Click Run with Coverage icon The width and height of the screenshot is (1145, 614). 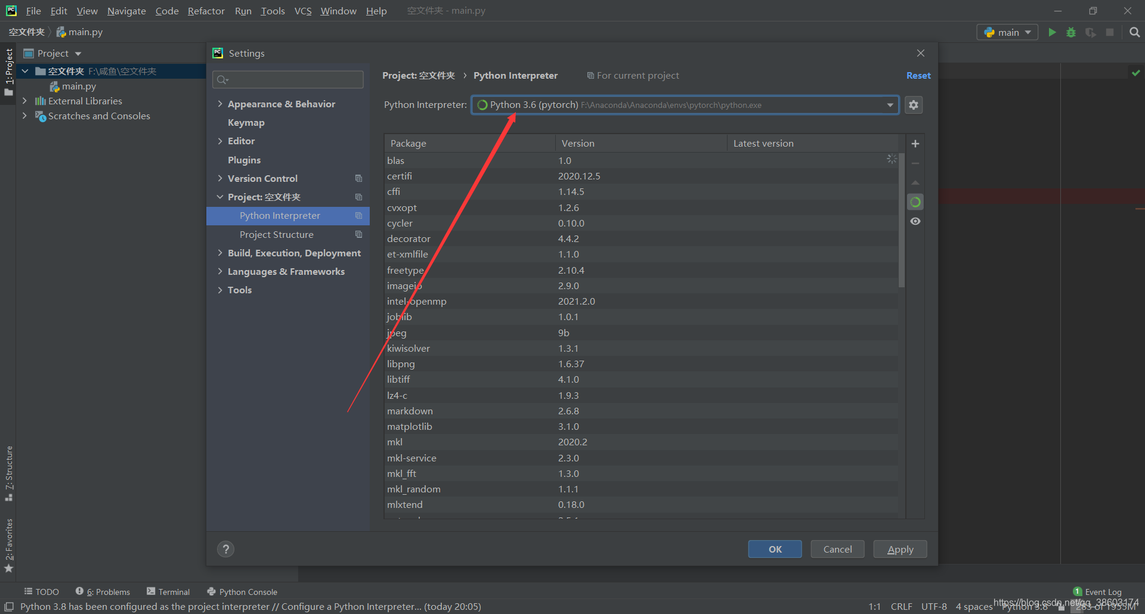1090,32
